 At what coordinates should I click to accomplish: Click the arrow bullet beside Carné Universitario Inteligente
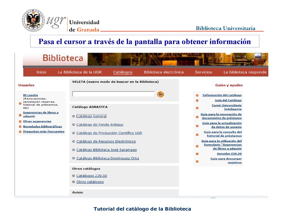click(197, 108)
